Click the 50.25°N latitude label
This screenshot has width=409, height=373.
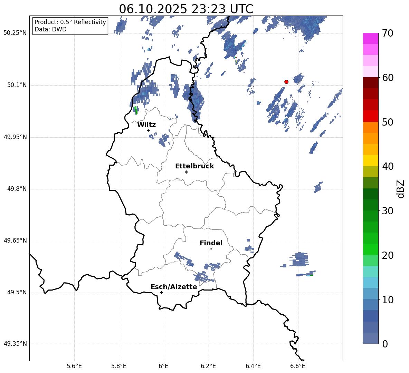(15, 33)
